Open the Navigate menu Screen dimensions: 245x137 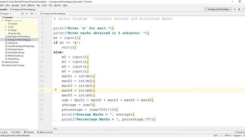15,5
